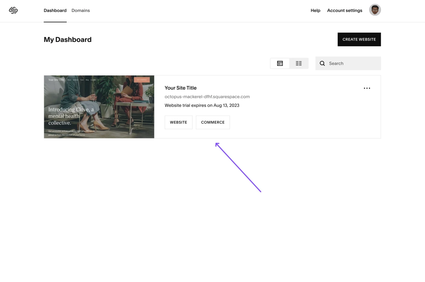425x282 pixels.
Task: Switch to list view layout
Action: [298, 64]
